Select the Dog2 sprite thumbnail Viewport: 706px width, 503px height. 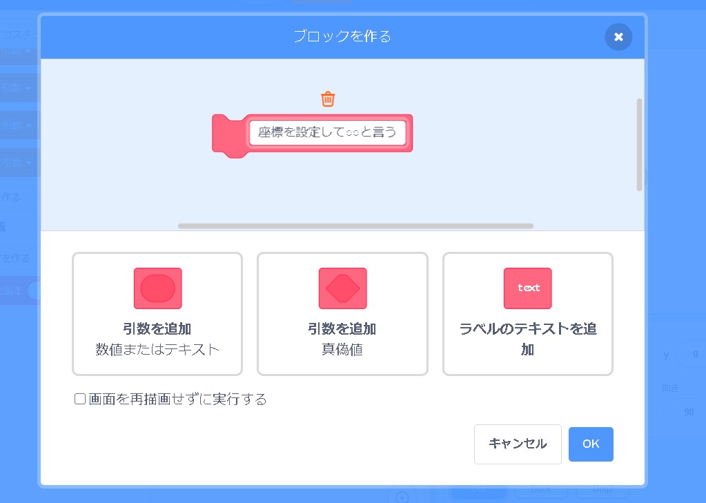602,491
